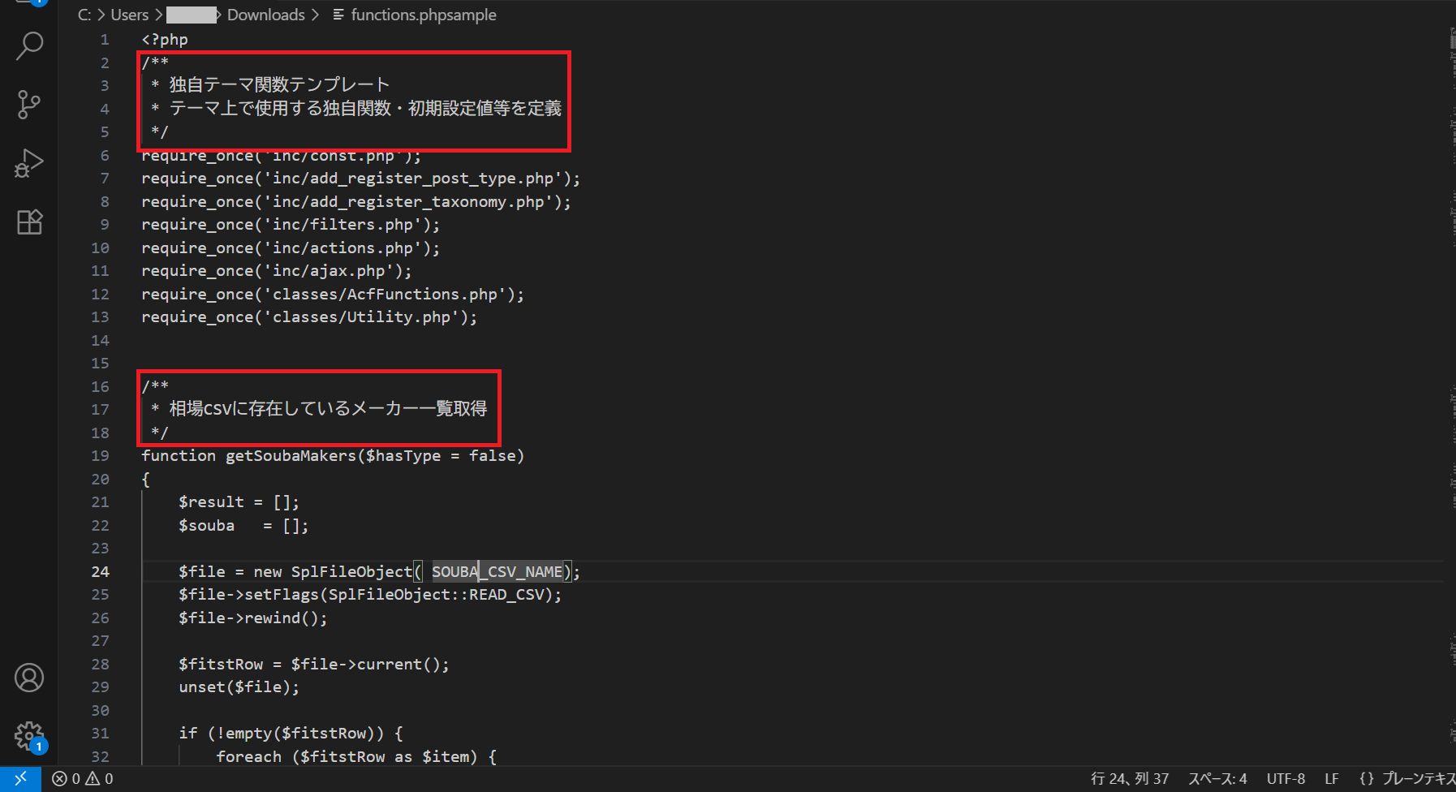Select the functions.phpsample breadcrumb item

pos(423,15)
